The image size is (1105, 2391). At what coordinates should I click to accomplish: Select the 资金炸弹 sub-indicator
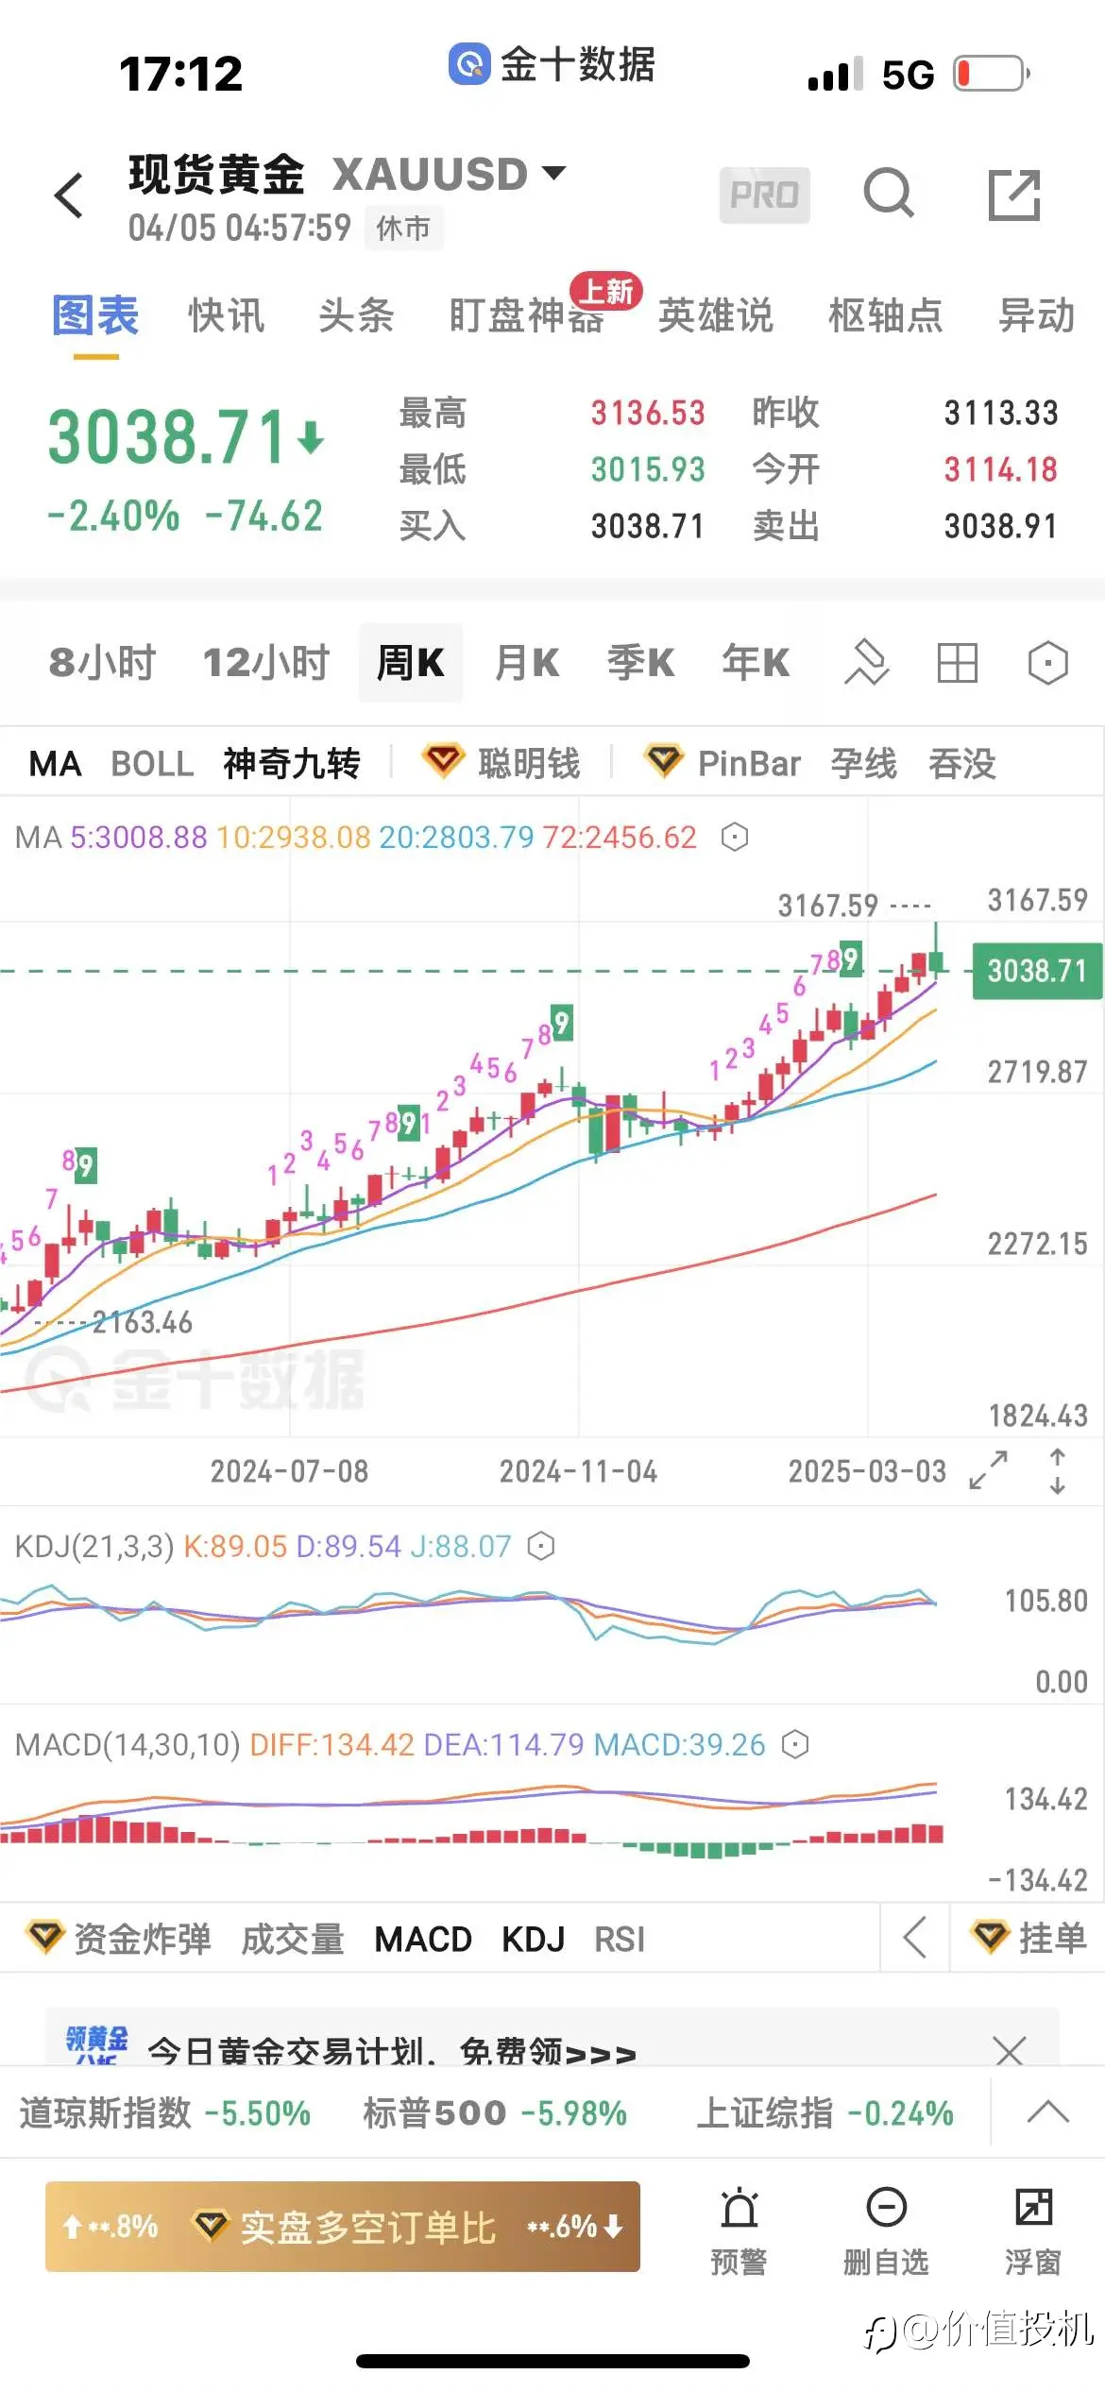point(142,1939)
